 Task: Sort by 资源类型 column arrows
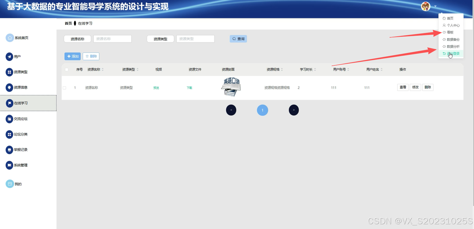137,70
